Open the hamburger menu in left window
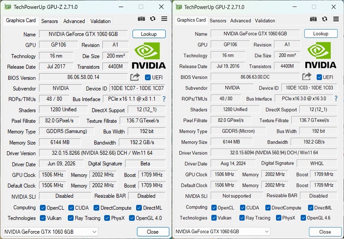 [x=164, y=19]
